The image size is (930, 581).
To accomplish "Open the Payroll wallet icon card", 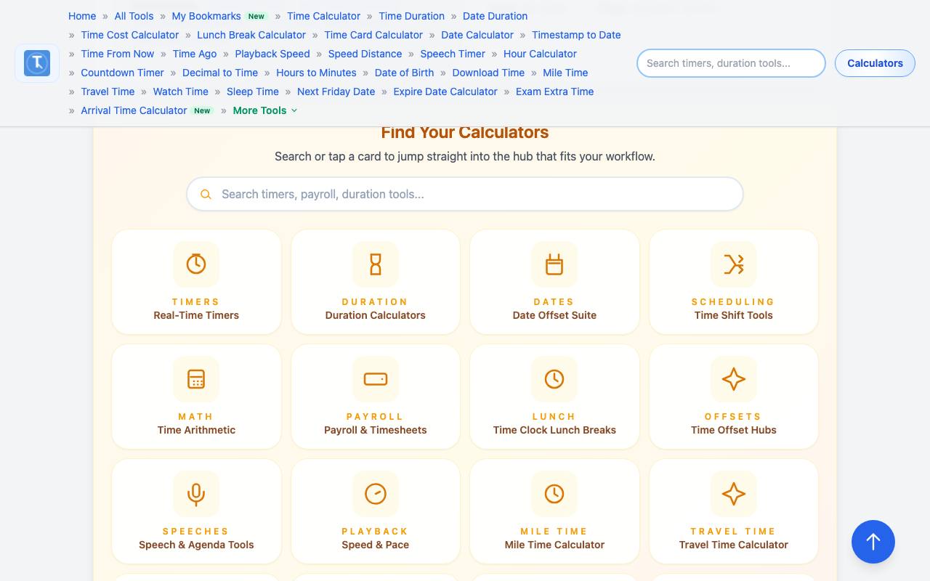I will click(376, 397).
